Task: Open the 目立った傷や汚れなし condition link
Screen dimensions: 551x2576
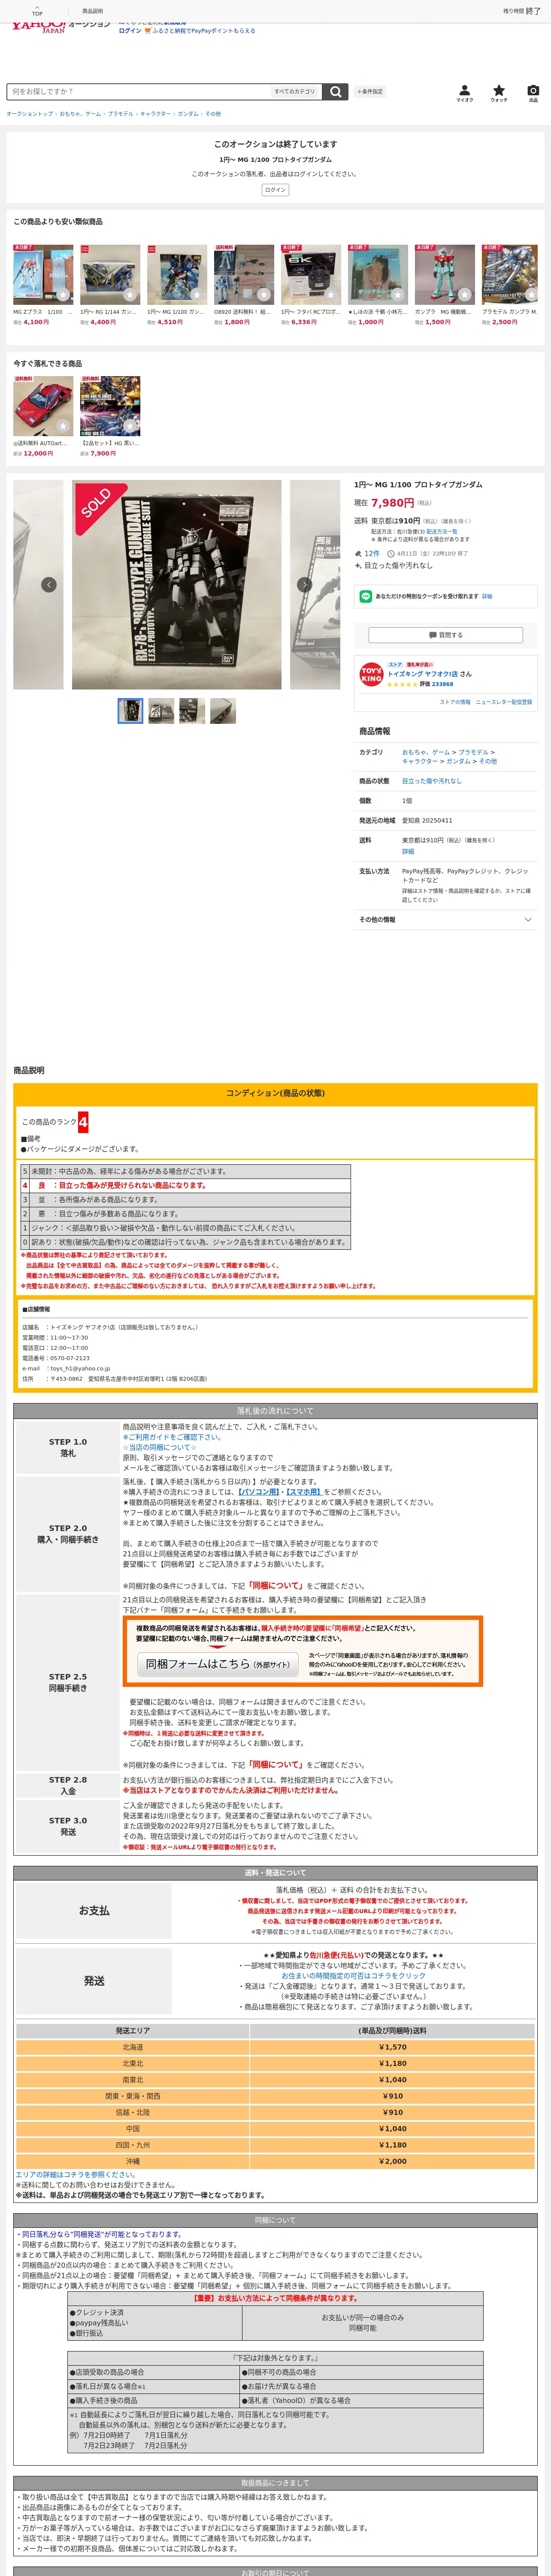Action: coord(432,781)
